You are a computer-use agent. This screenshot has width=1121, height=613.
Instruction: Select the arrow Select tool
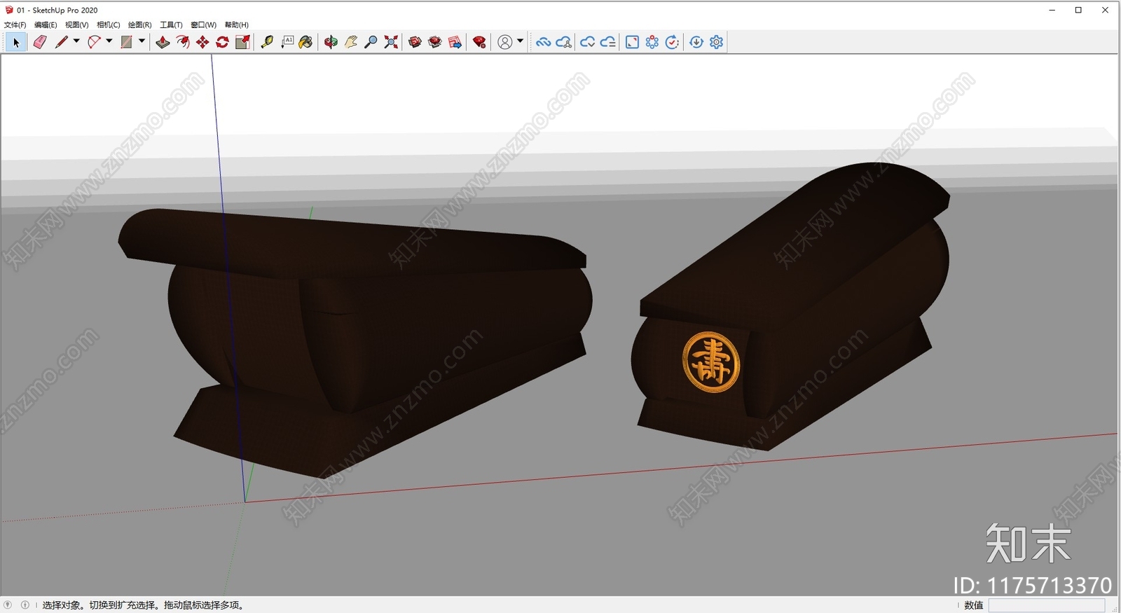pos(16,43)
